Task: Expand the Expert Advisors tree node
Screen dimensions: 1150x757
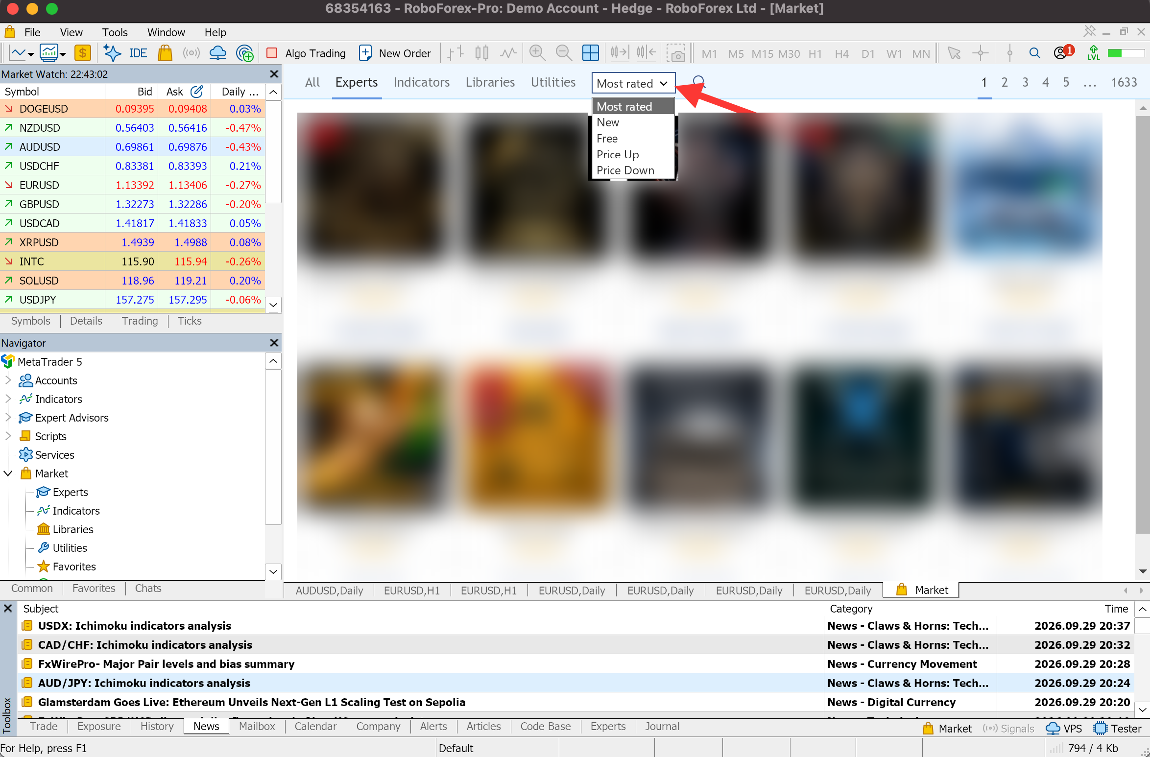Action: tap(8, 417)
